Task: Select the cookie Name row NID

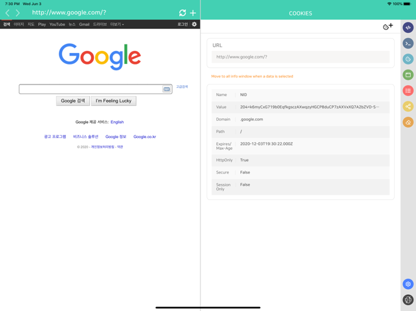Action: coord(300,95)
